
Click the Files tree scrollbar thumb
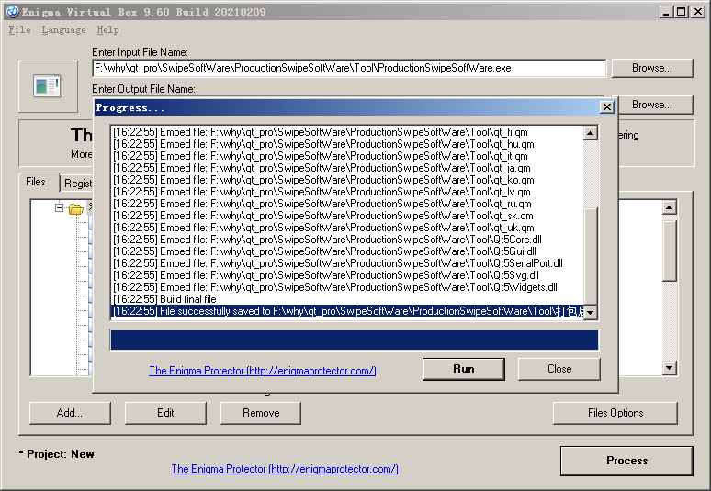pyautogui.click(x=670, y=251)
